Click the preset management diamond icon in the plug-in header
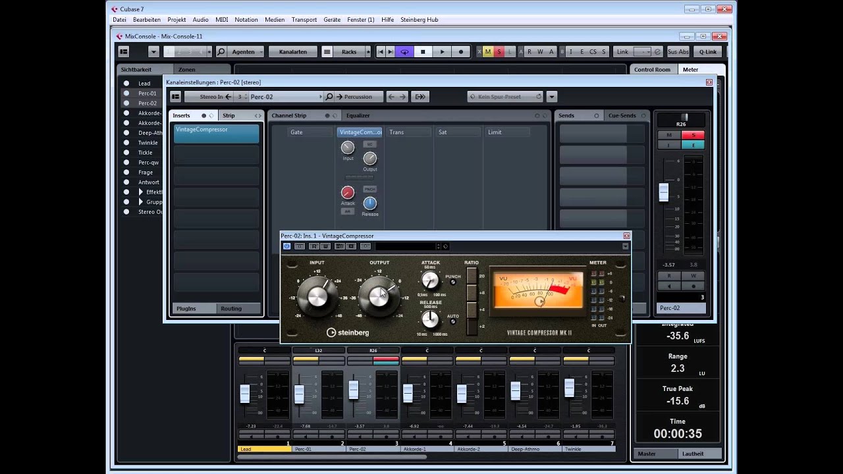 446,246
